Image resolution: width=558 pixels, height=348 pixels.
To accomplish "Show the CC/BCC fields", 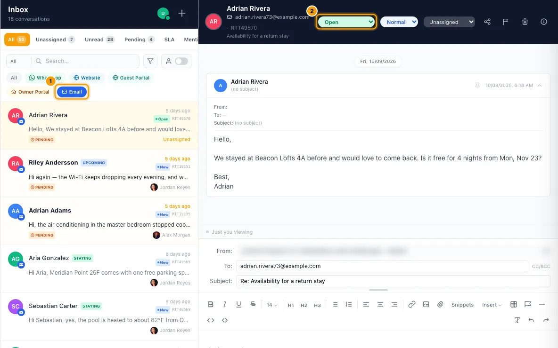I will [541, 266].
